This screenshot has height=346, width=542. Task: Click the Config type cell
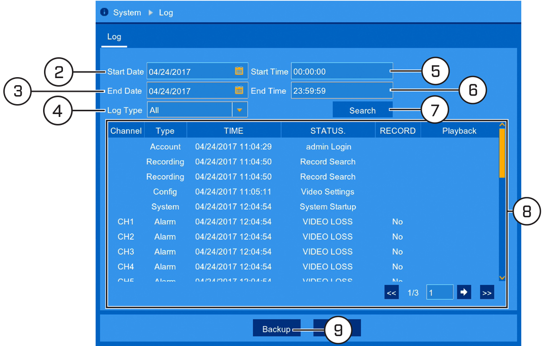click(165, 192)
